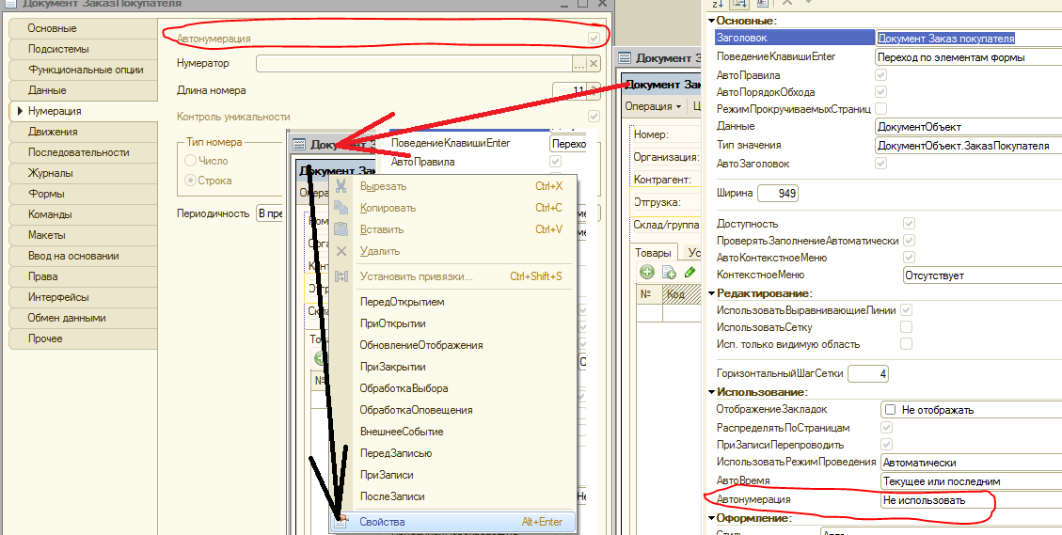Click the scissors icon beside Вырезать
Screen dimensions: 1062x535
pos(341,186)
